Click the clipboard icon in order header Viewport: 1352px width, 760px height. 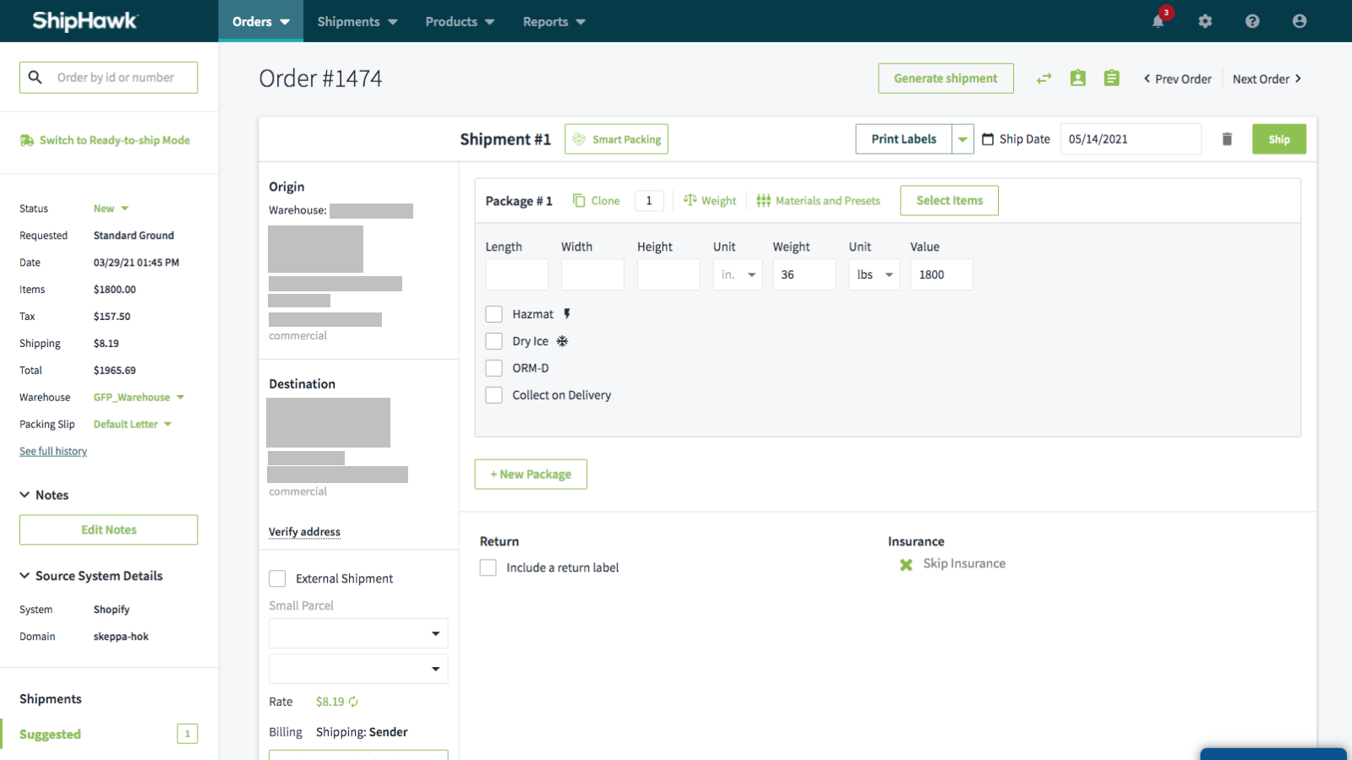[x=1112, y=79]
